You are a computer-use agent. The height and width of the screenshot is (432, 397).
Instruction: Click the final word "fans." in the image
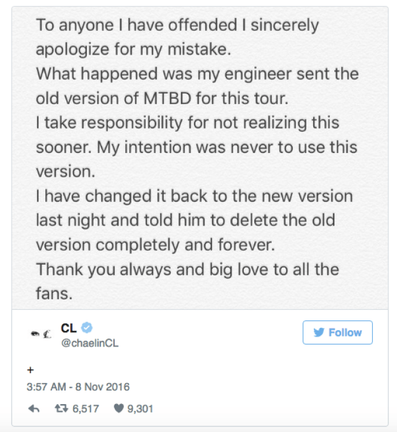point(53,293)
